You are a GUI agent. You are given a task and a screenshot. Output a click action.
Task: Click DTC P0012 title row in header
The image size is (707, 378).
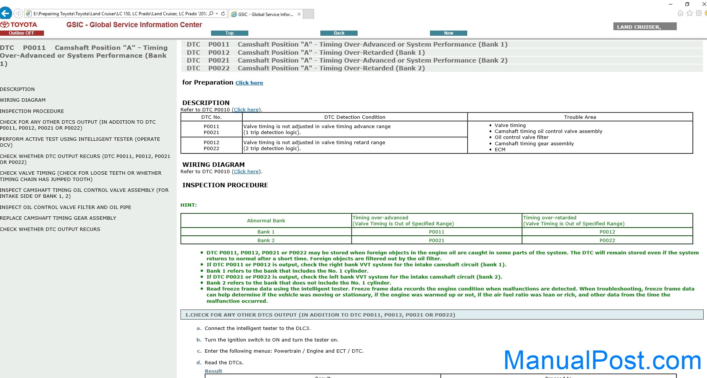pos(442,53)
